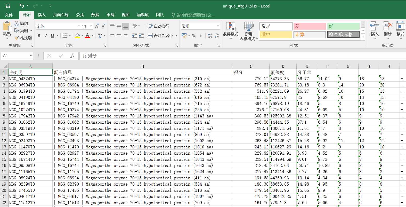406x207 pixels.
Task: Align text right
Action: (126, 36)
